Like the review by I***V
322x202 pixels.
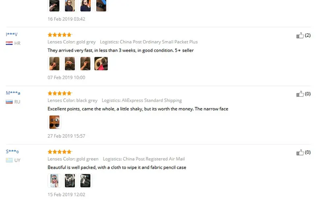click(300, 35)
